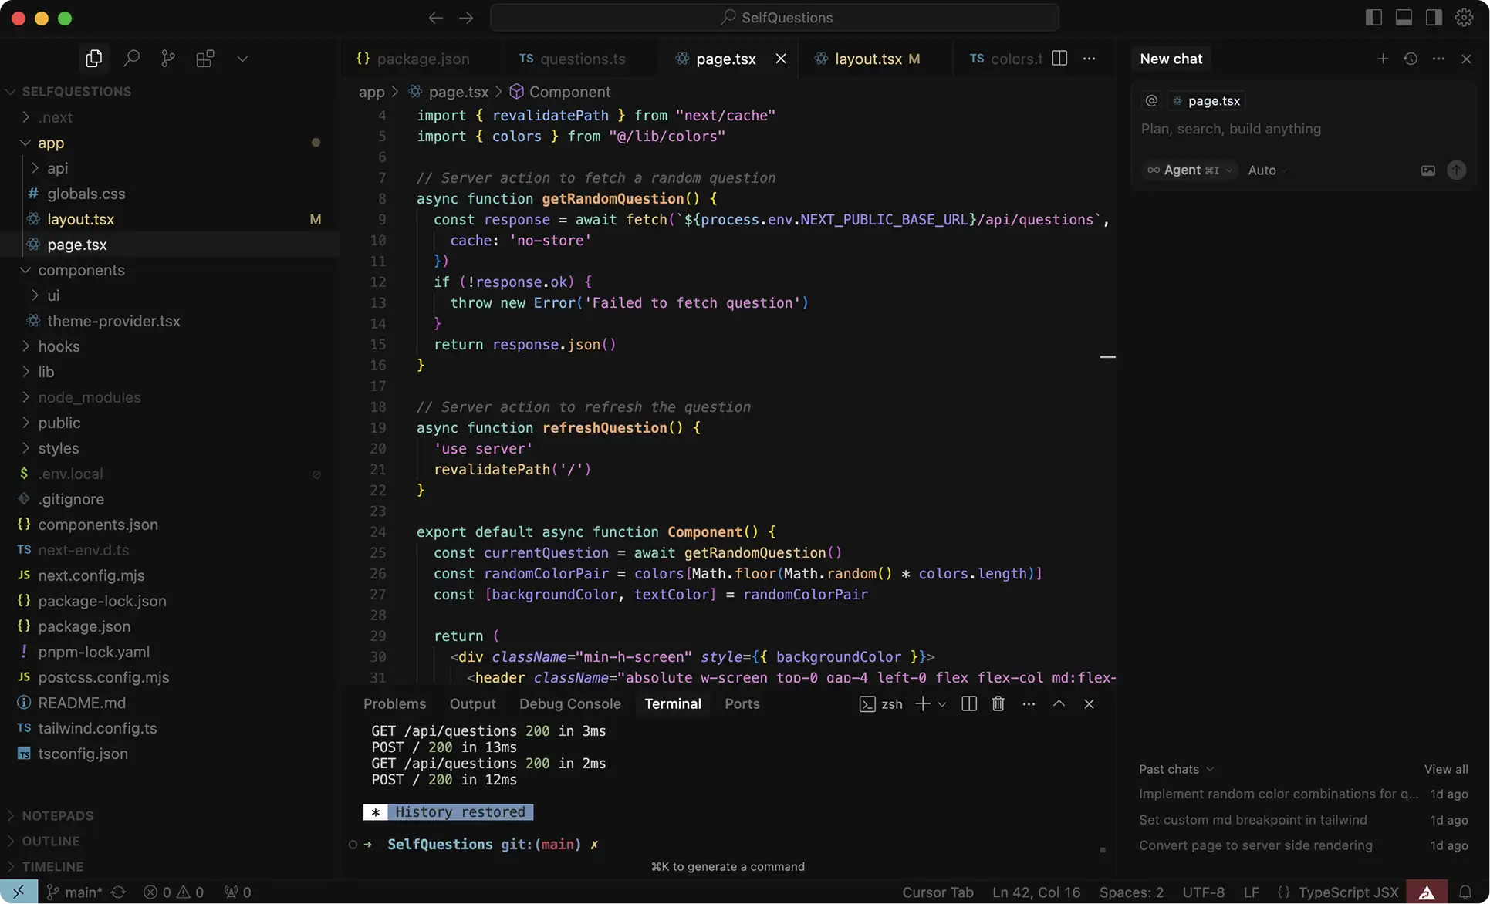Open theme-provider.tsx in explorer
This screenshot has width=1490, height=904.
click(x=170, y=321)
